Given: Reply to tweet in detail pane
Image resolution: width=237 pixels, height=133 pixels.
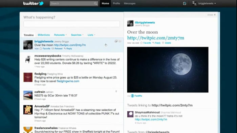Looking at the screenshot, I should pyautogui.click(x=156, y=43).
